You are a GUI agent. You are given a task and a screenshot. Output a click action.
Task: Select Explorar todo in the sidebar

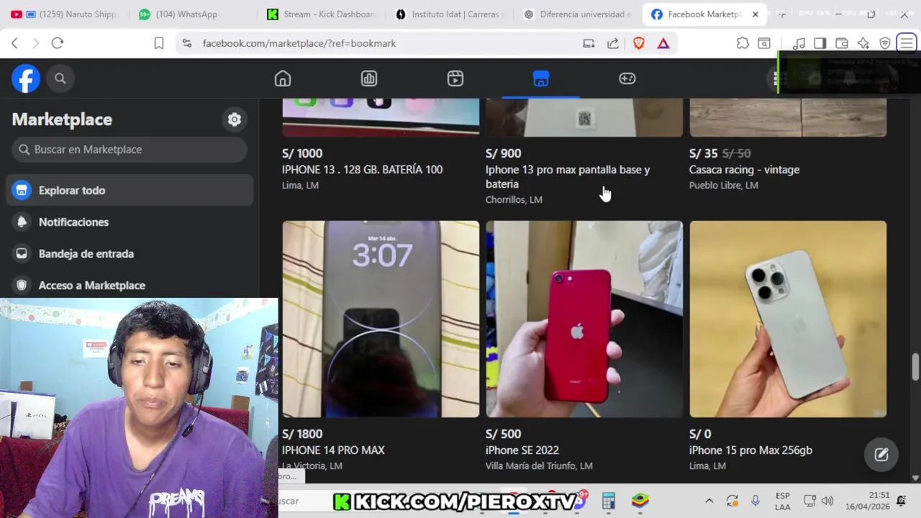pyautogui.click(x=130, y=191)
